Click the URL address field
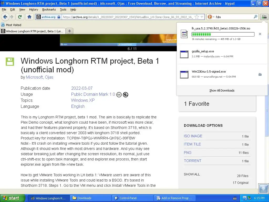 click(128, 17)
